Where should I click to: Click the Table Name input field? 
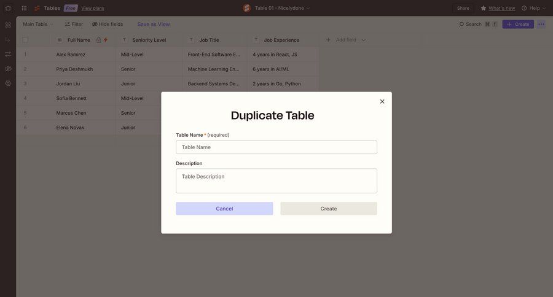pos(276,147)
